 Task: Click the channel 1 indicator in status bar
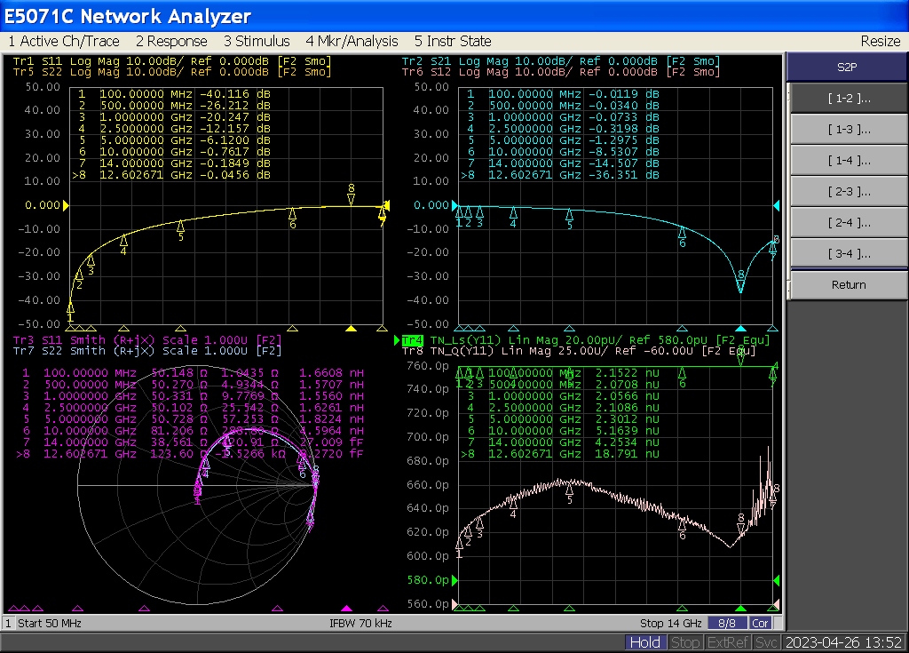8,624
